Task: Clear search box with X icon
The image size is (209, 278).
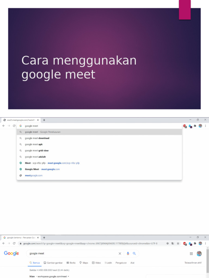Action: (x=120, y=254)
